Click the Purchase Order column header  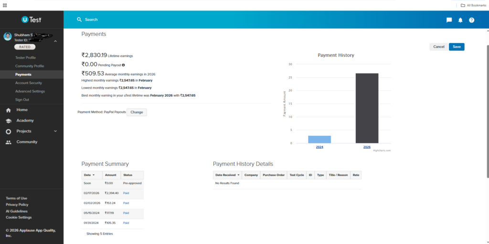[x=274, y=175]
